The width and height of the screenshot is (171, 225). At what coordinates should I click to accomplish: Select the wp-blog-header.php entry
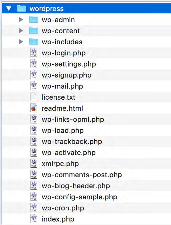click(x=76, y=186)
